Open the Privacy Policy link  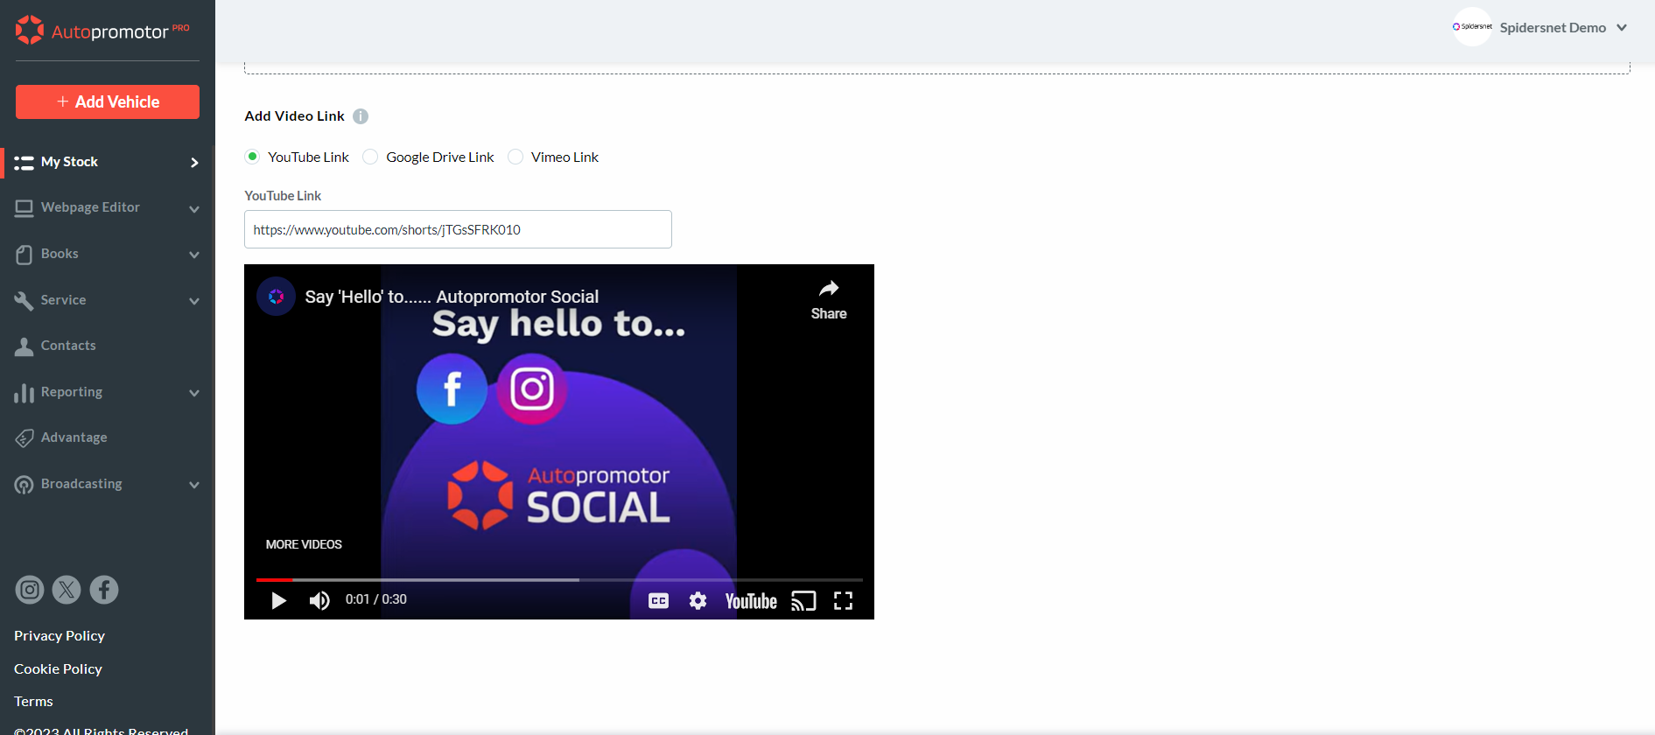click(x=60, y=636)
